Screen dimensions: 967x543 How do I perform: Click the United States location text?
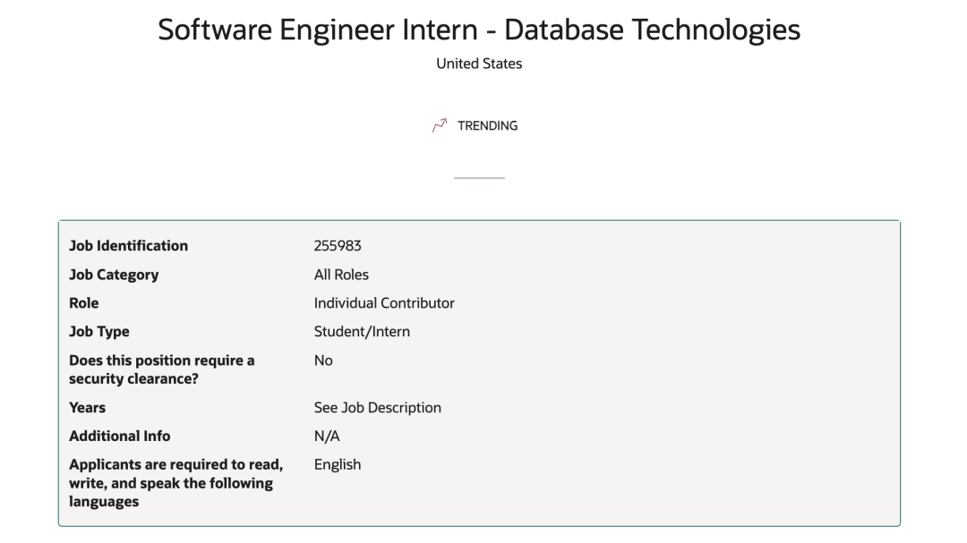click(479, 64)
